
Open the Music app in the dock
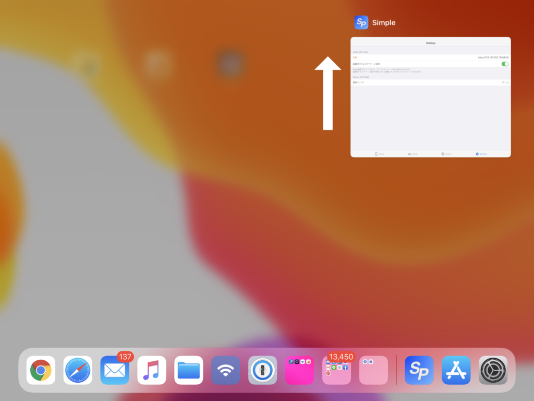[x=152, y=370]
